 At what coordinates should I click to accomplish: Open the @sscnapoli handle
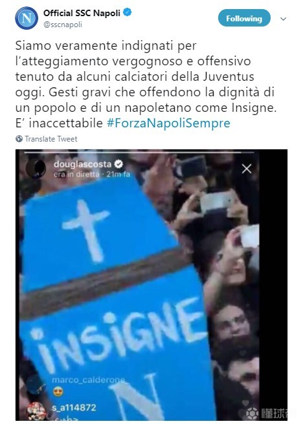pos(63,25)
